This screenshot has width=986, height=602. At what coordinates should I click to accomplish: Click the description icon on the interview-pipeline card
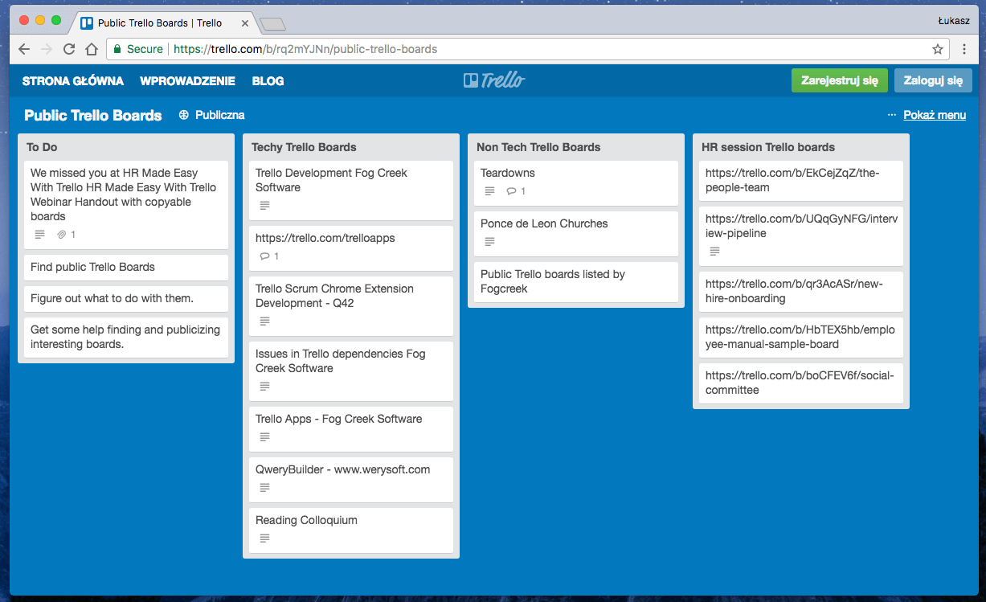click(x=714, y=252)
